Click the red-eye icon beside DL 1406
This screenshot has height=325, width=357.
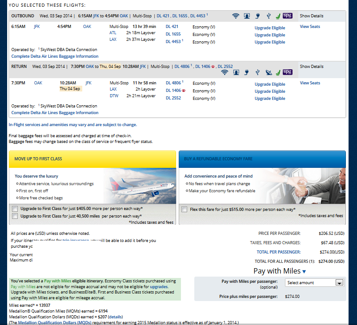tap(184, 91)
